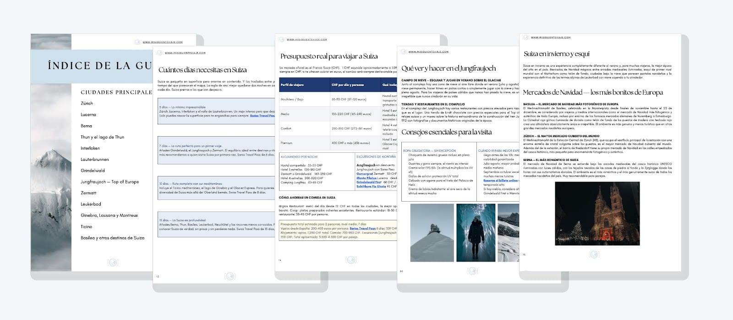This screenshot has height=320, width=733.
Task: Click the globe logo beside the Cuántos días header URL
Action: pyautogui.click(x=159, y=53)
